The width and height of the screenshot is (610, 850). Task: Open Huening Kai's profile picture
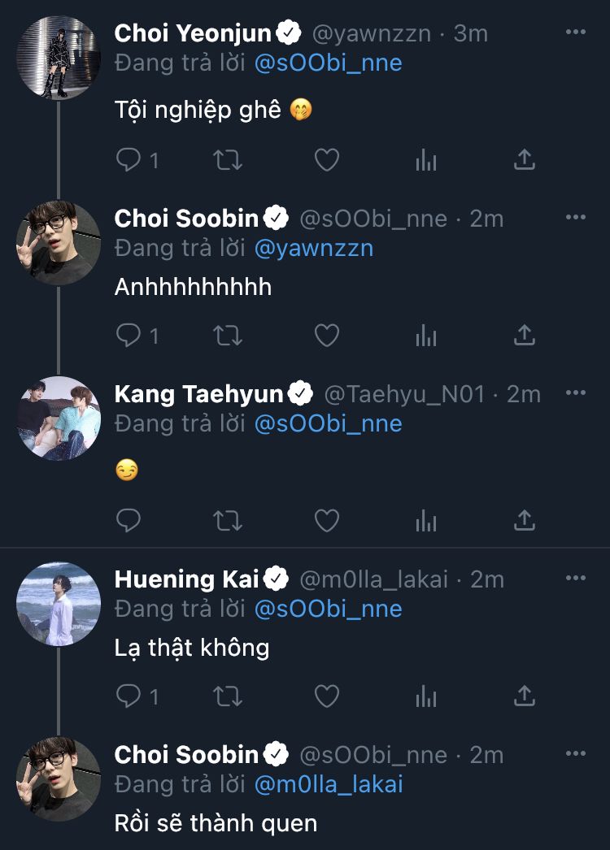pyautogui.click(x=59, y=603)
